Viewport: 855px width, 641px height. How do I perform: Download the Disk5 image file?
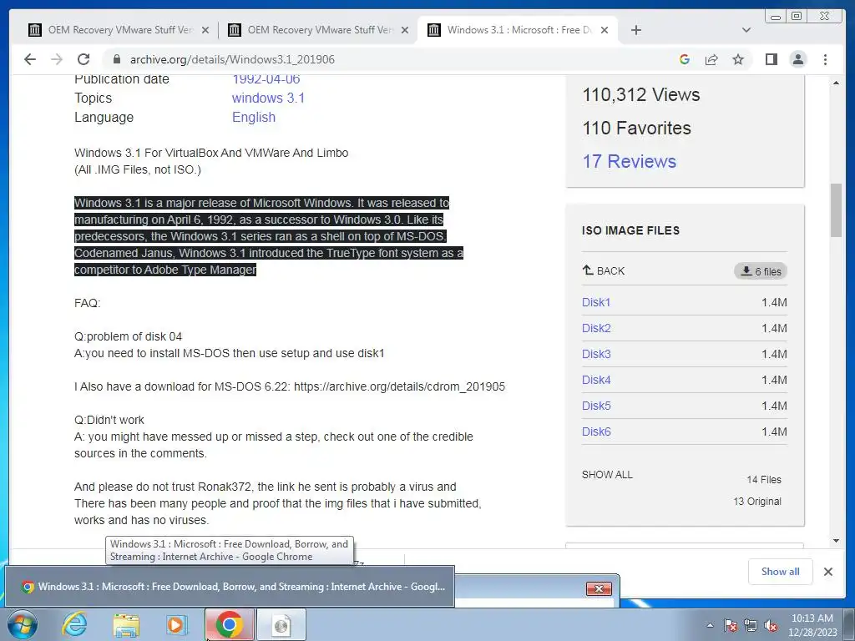click(596, 406)
